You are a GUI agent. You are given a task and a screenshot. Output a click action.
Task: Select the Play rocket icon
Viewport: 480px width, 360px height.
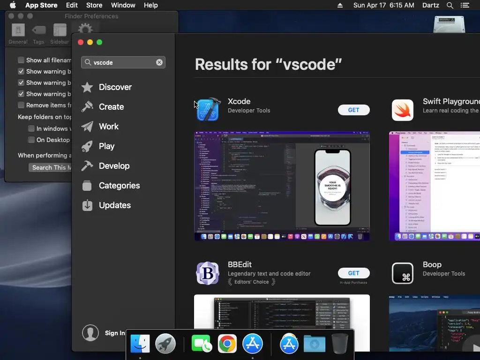(x=87, y=146)
